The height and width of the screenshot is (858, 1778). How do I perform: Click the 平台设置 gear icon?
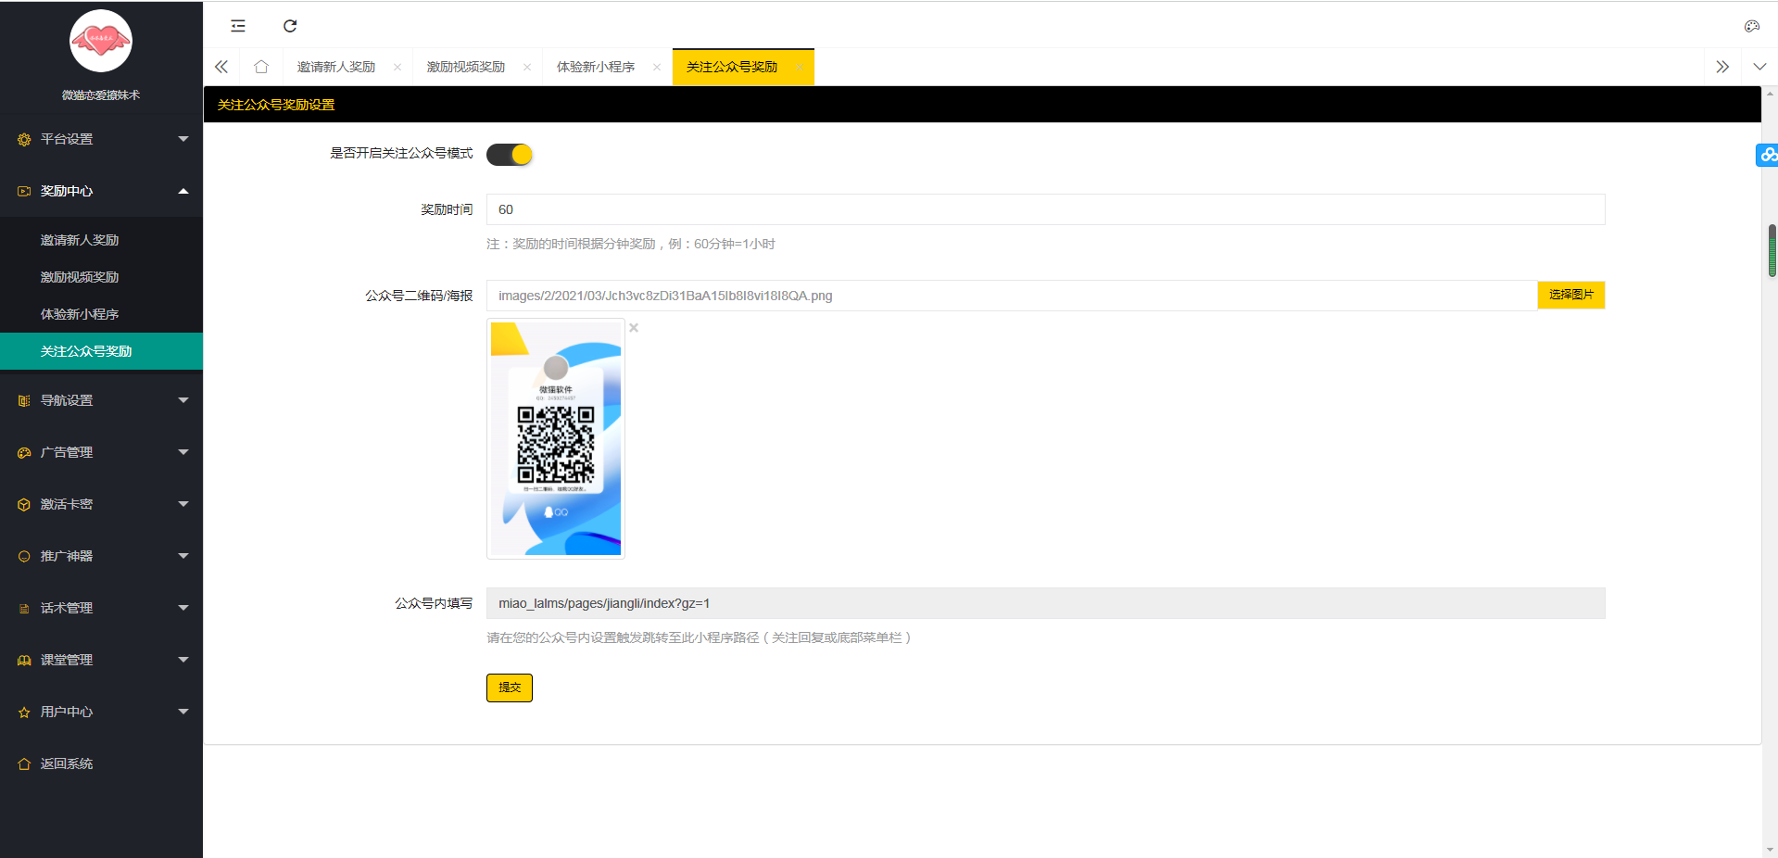click(x=24, y=140)
